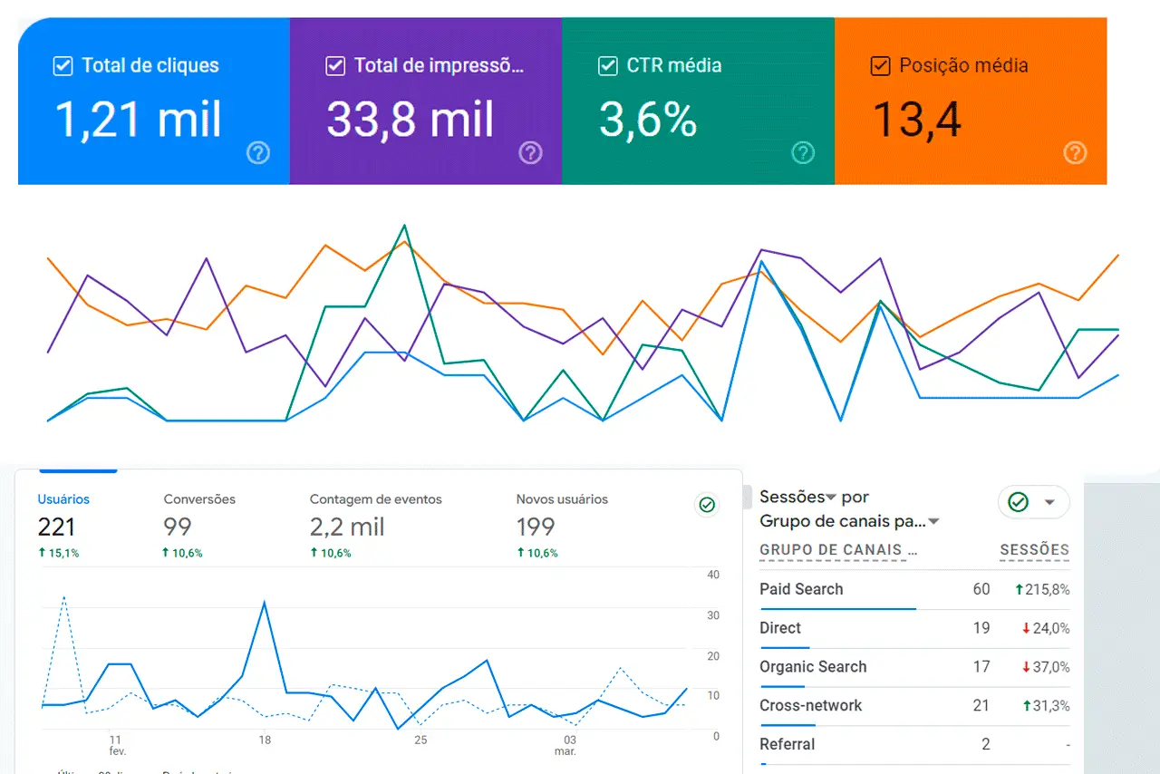The image size is (1160, 774).
Task: Uncheck the Total de cliques checkbox
Action: [x=63, y=65]
